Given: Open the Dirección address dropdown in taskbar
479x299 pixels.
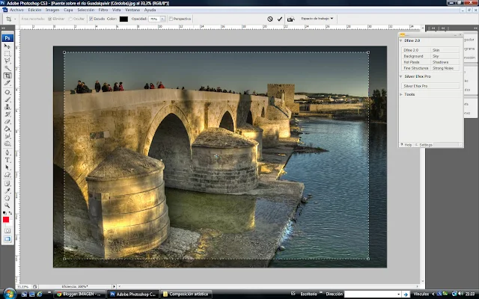Looking at the screenshot, I should (x=399, y=294).
